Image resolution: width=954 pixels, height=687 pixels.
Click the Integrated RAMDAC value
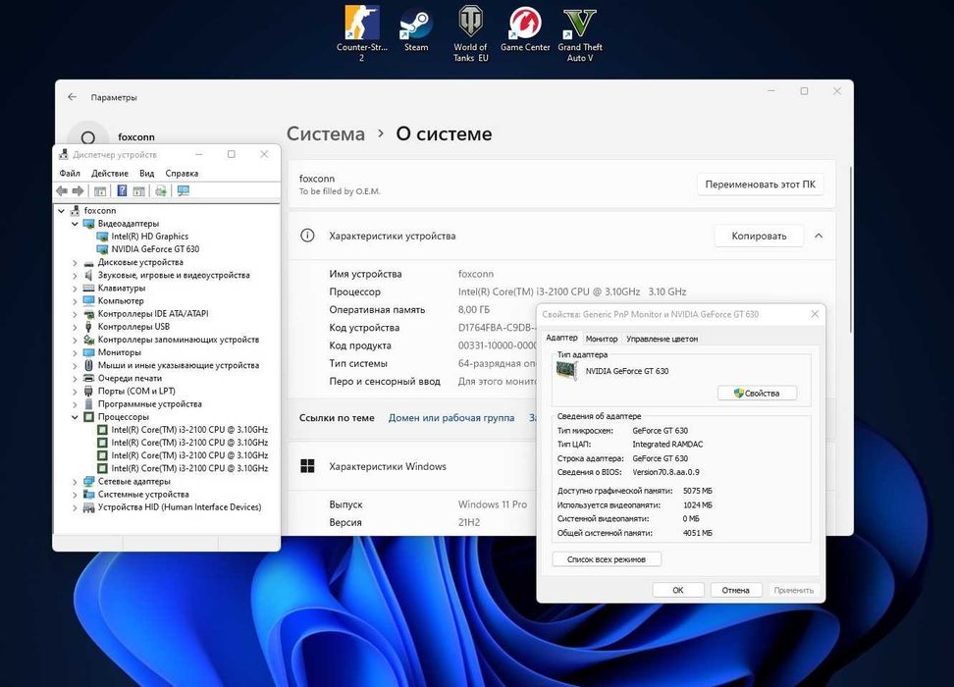[667, 445]
